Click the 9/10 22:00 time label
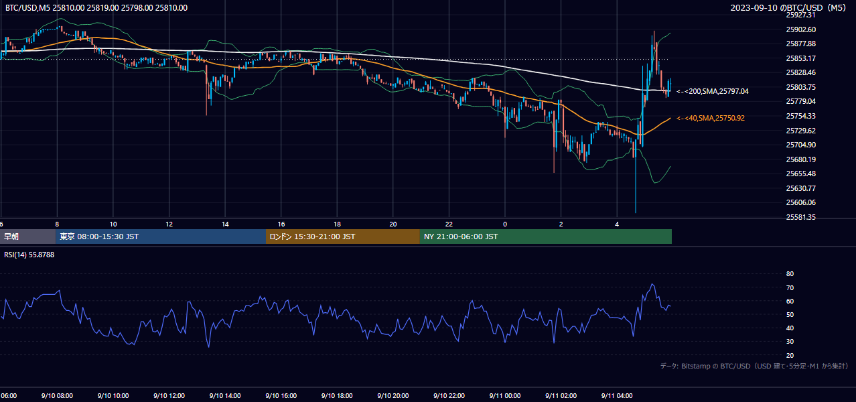 pos(449,396)
